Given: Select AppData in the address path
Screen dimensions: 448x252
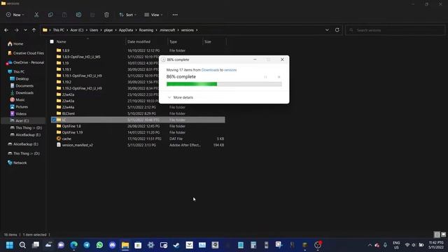Looking at the screenshot, I should (126, 30).
